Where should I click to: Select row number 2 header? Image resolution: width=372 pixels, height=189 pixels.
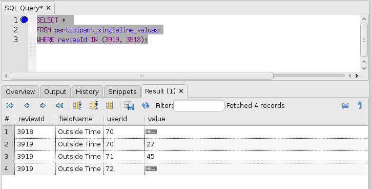pyautogui.click(x=8, y=144)
